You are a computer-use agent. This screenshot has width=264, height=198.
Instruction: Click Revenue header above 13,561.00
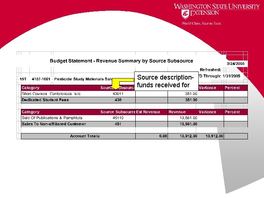(x=177, y=112)
